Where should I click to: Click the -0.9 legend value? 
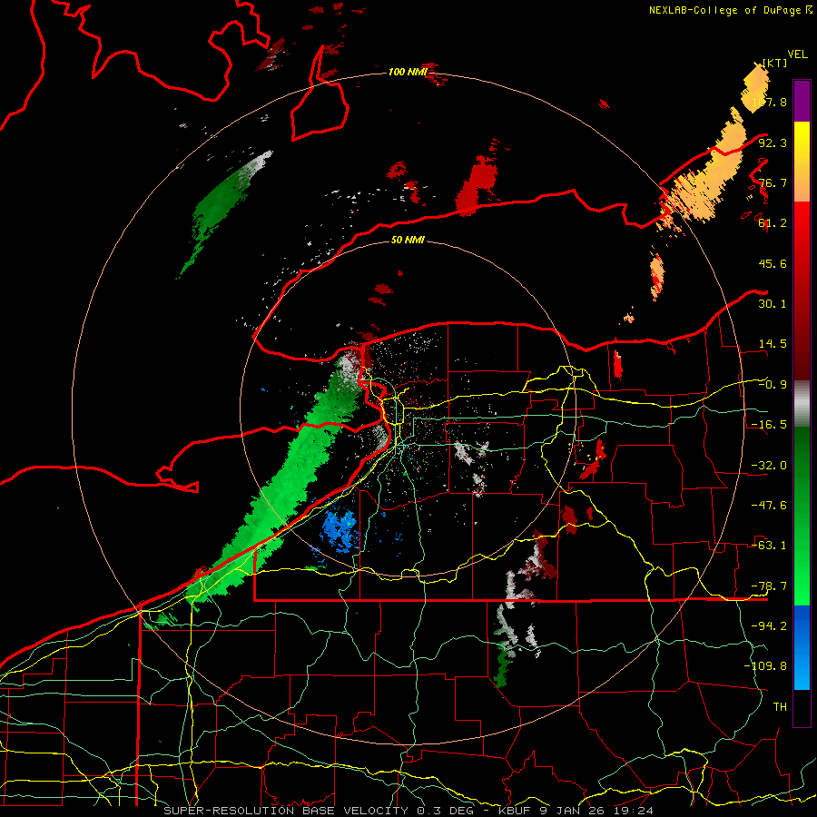773,384
